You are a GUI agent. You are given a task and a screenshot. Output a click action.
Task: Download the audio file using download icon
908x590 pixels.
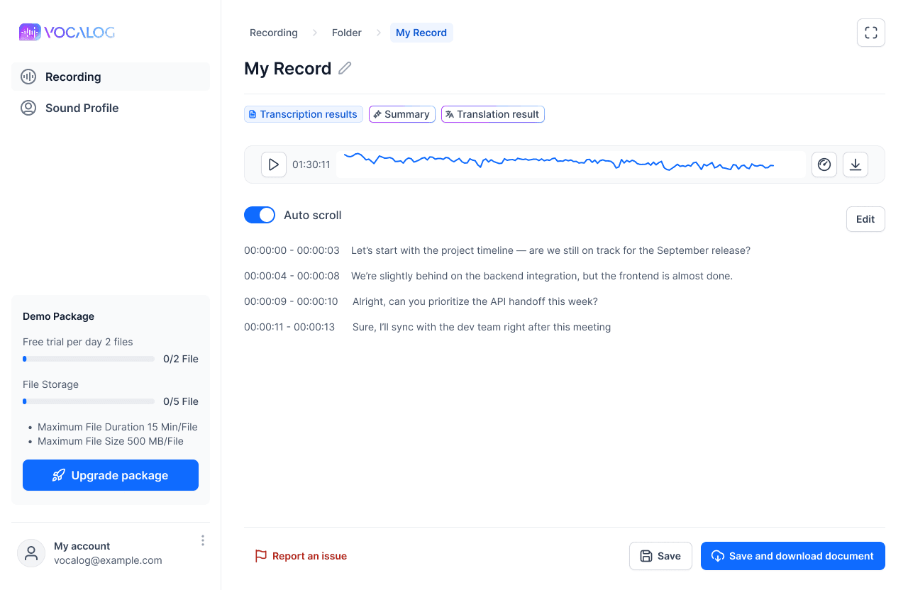coord(855,164)
